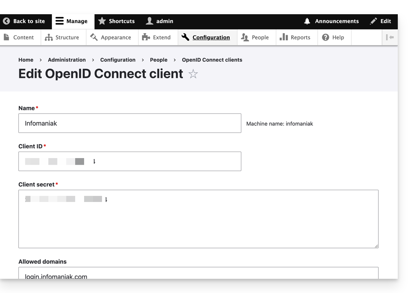Click the Appearance paintbrush icon
412x293 pixels.
94,37
